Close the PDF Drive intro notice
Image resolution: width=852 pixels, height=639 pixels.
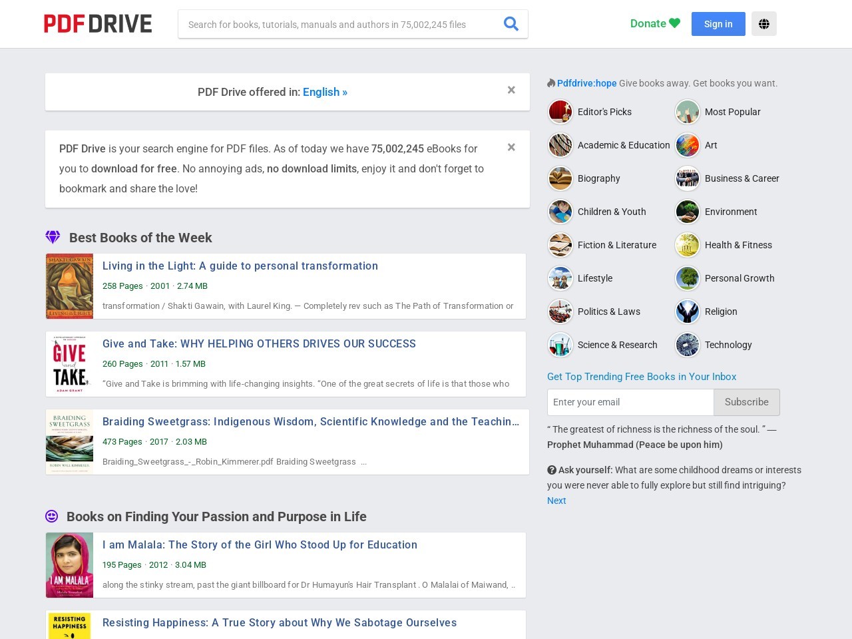click(x=511, y=147)
